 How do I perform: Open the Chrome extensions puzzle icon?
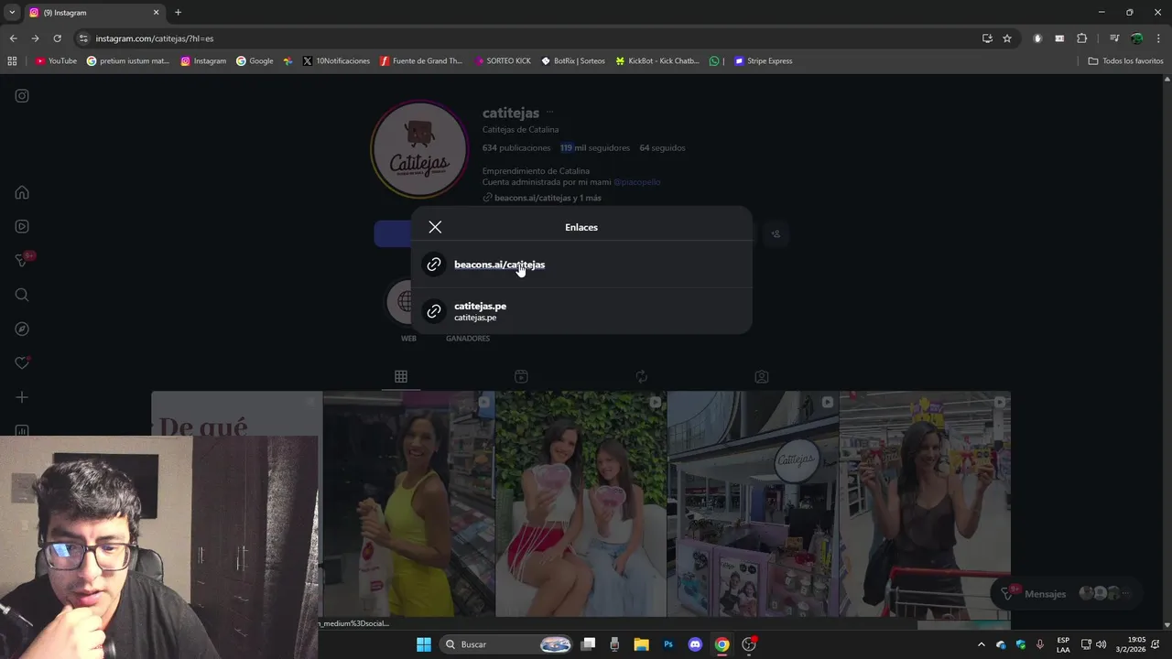(x=1081, y=38)
